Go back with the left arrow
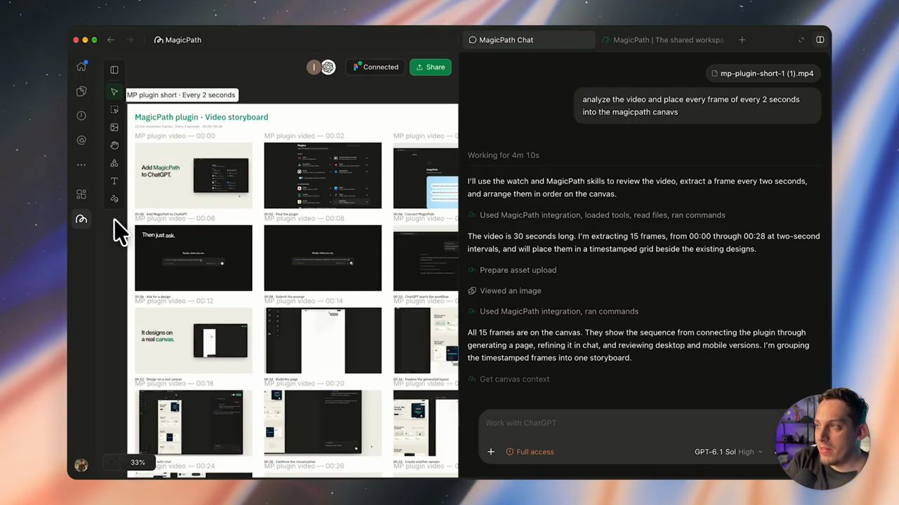The height and width of the screenshot is (505, 899). [x=111, y=40]
